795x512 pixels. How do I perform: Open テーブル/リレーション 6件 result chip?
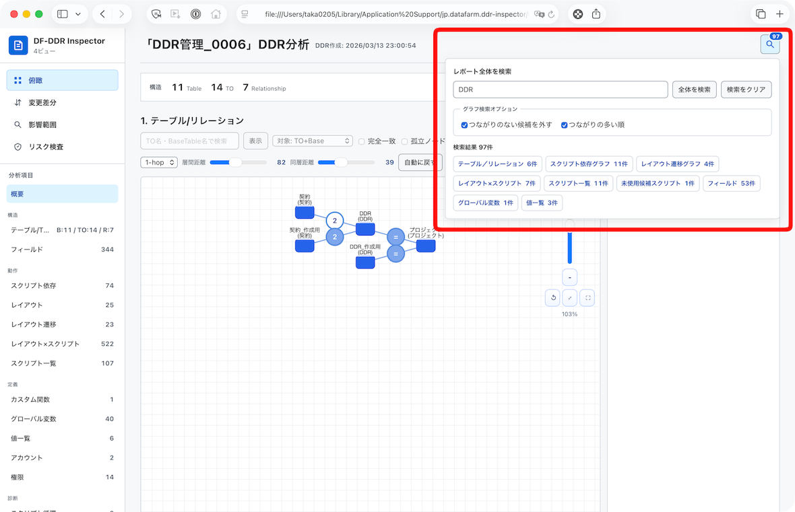click(497, 164)
